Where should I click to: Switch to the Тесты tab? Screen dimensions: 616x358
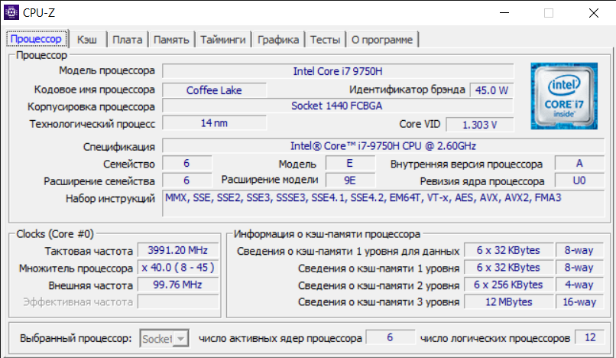click(325, 39)
